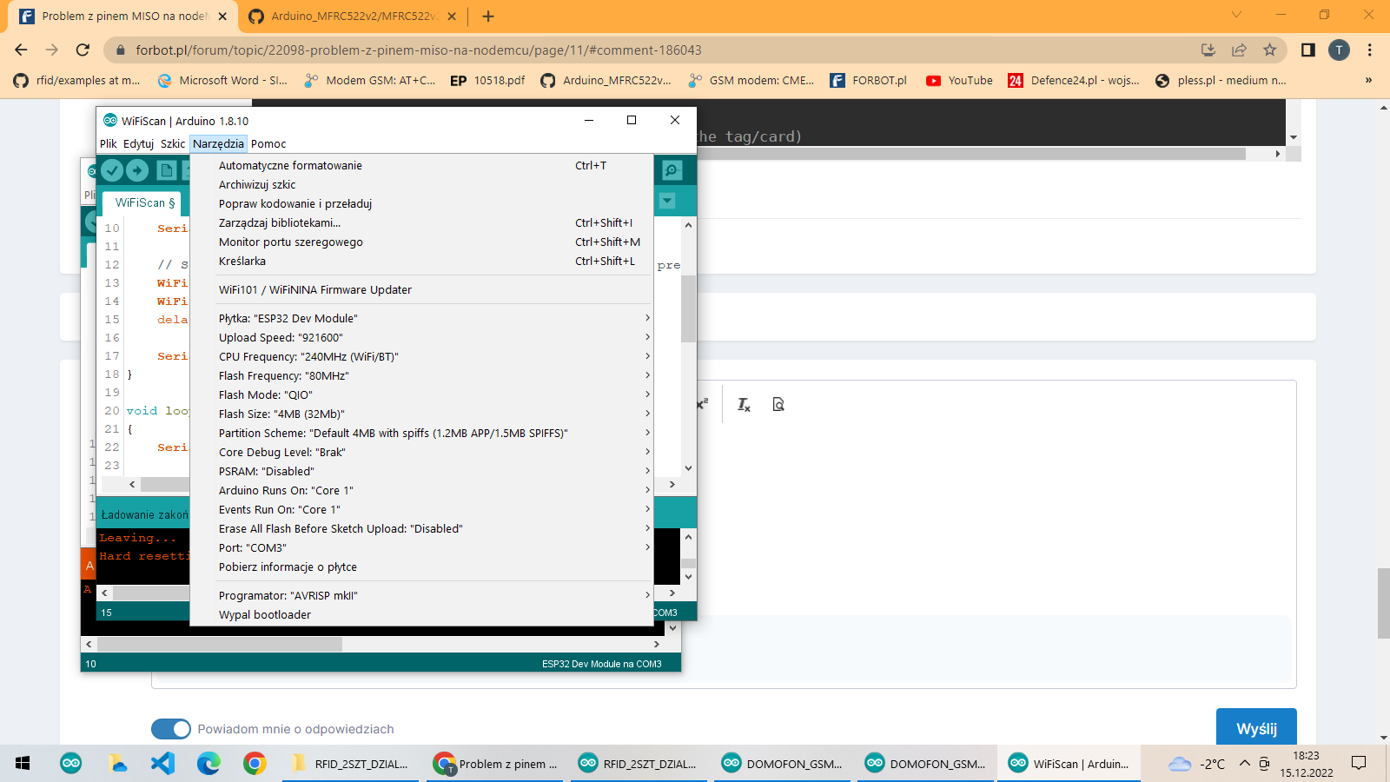Click the Arduino Upload arrow button
Viewport: 1390px width, 782px height.
pos(137,170)
